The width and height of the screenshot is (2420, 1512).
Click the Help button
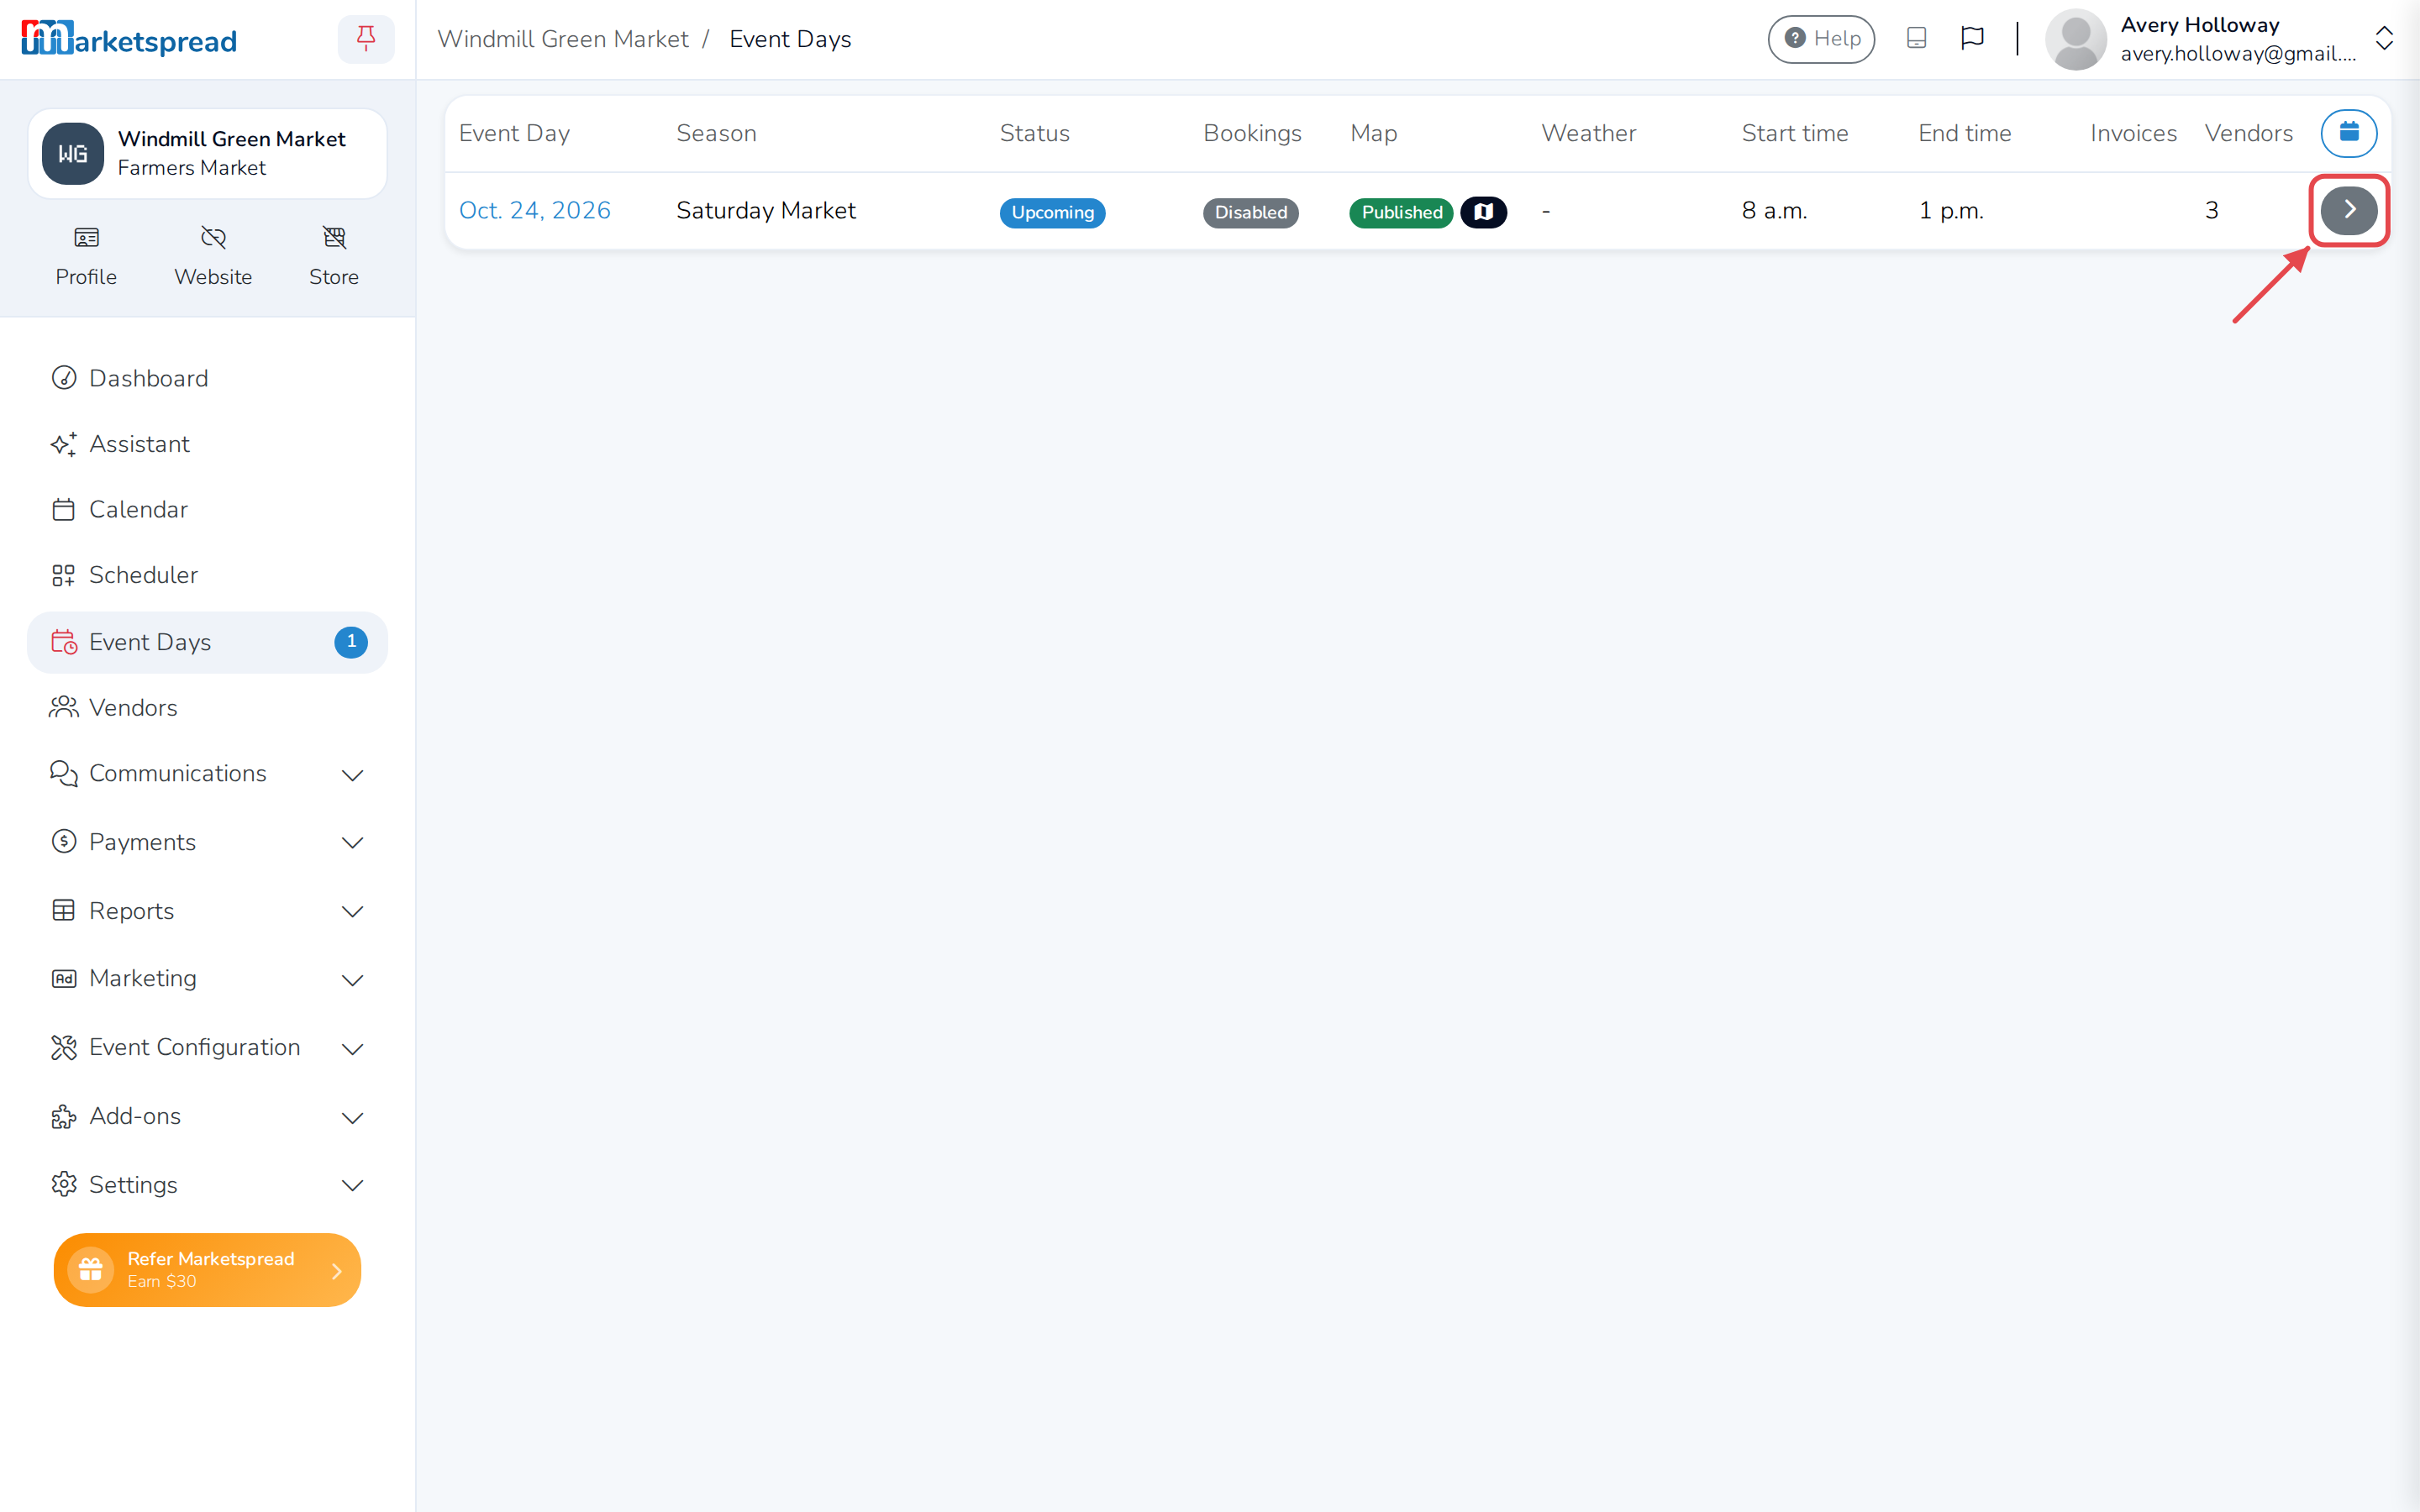[1821, 39]
